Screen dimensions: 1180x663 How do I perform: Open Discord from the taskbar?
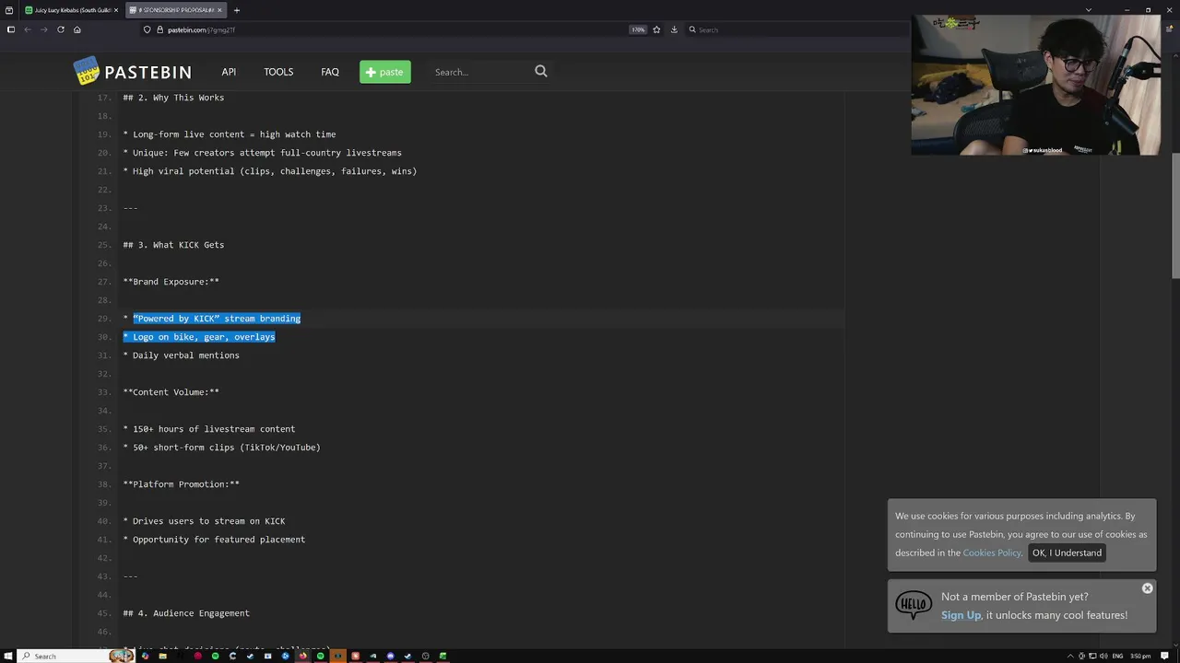(390, 656)
